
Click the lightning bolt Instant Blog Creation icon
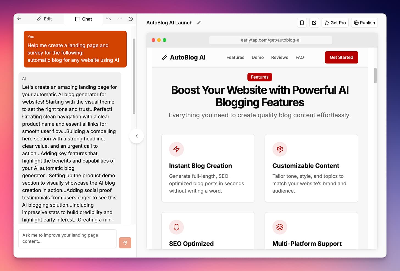click(x=176, y=149)
